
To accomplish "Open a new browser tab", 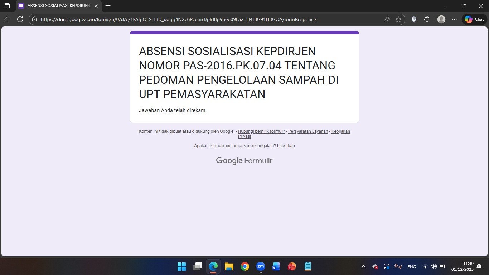I will coord(108,6).
